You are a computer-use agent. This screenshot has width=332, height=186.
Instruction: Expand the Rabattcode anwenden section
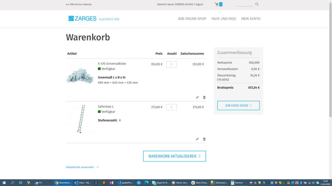tap(82, 167)
